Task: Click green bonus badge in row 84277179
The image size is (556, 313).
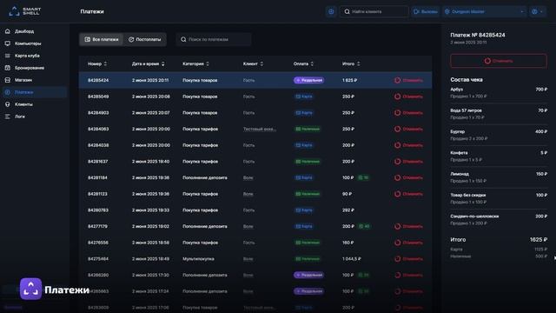Action: point(364,226)
